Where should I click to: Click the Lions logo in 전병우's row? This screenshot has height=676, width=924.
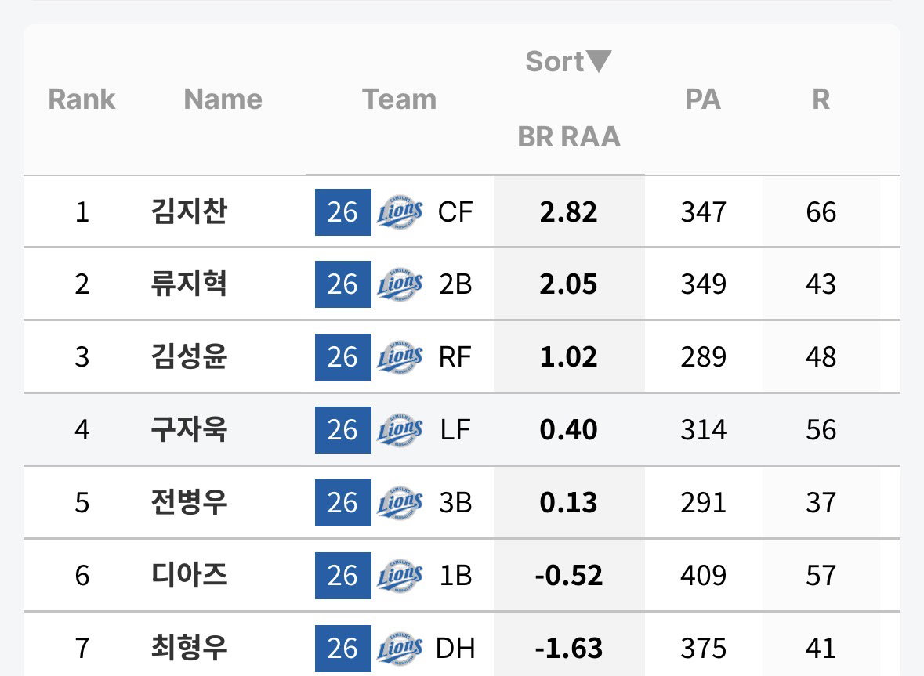(x=400, y=503)
